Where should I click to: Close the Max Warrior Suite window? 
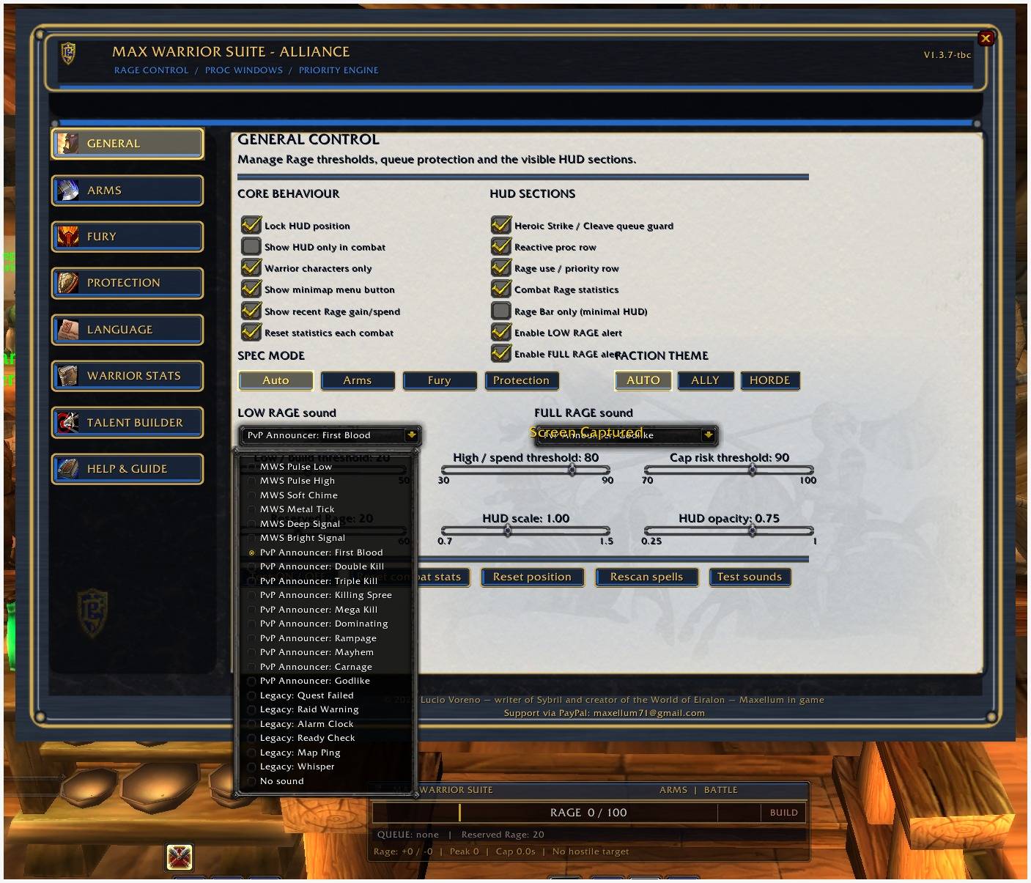point(986,38)
